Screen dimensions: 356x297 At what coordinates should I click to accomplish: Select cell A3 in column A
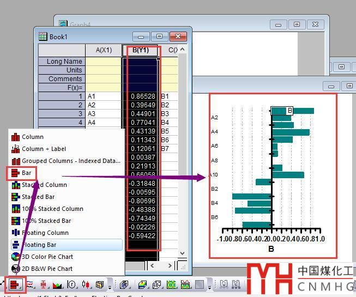click(x=104, y=114)
